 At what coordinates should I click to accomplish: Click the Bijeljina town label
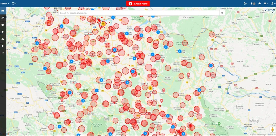(x=37, y=26)
